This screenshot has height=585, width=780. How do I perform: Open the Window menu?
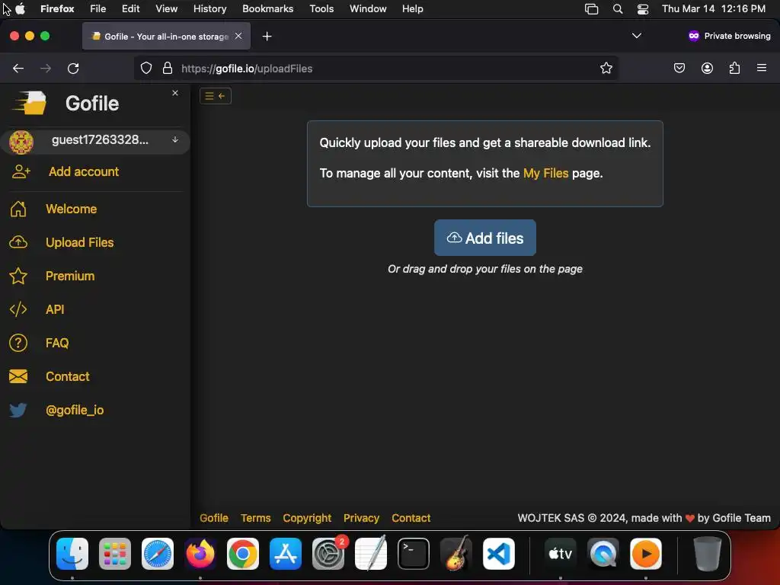(368, 9)
